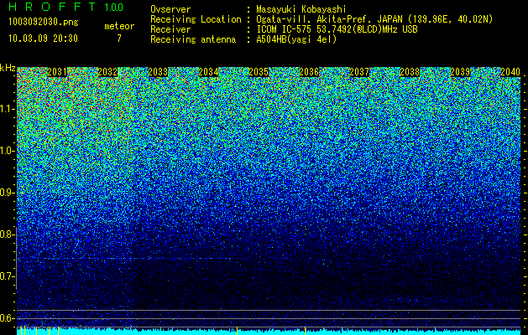Viewport: 528px width, 335px height.
Task: Click the yellow meteor marker between 2034 and 2035
Action: [237, 331]
